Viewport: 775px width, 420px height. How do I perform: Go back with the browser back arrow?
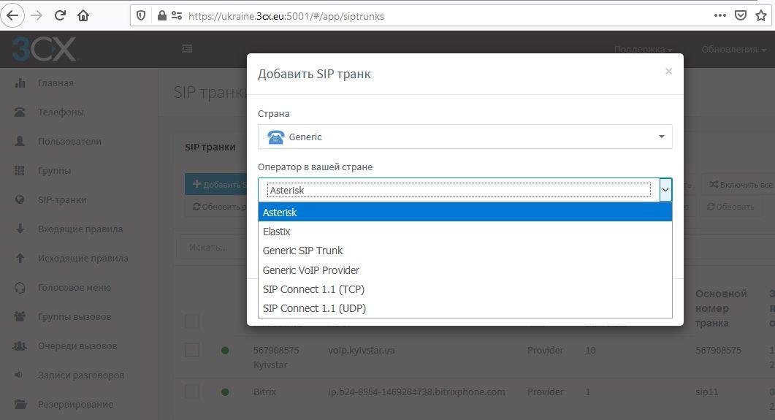coord(12,16)
